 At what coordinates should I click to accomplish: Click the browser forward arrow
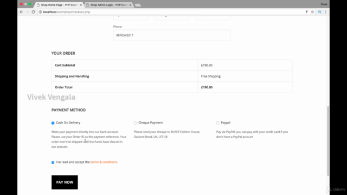click(27, 12)
